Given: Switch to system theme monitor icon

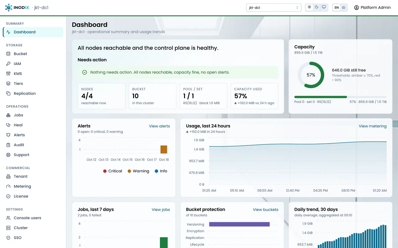Looking at the screenshot, I should coord(324,7).
